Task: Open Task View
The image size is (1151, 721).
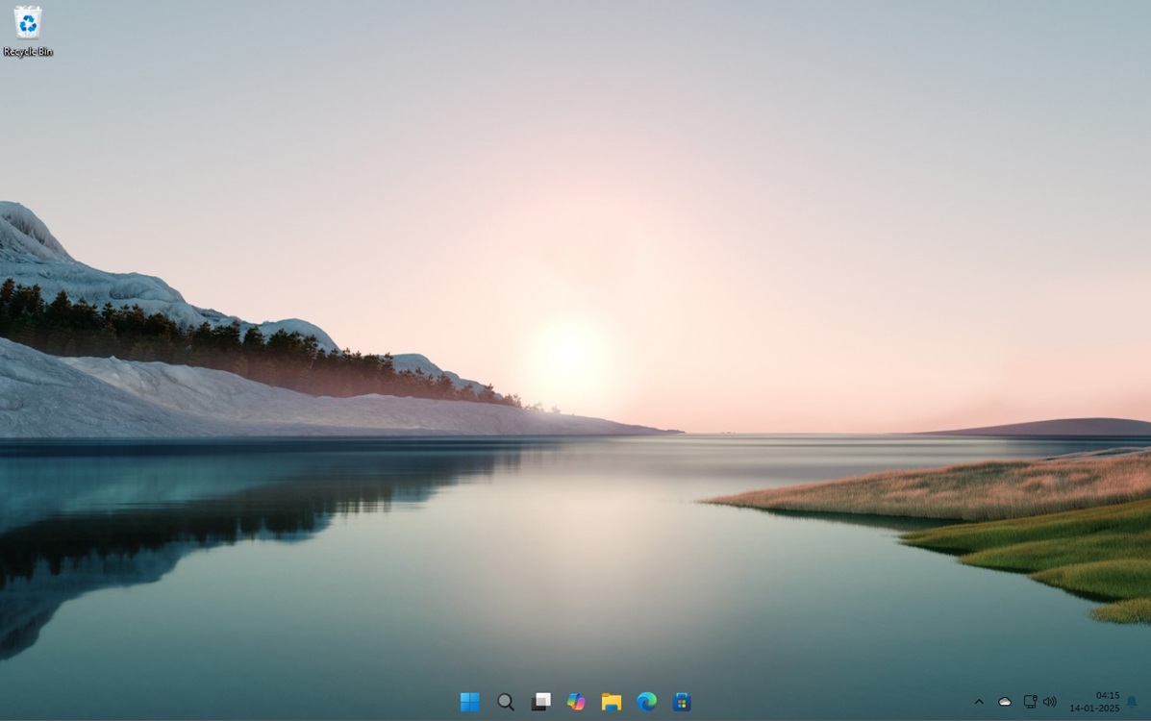Action: point(540,702)
